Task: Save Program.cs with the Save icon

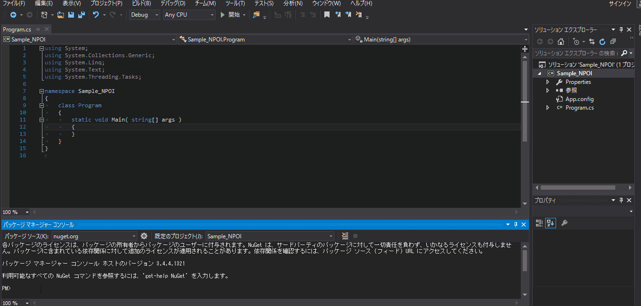Action: (71, 14)
